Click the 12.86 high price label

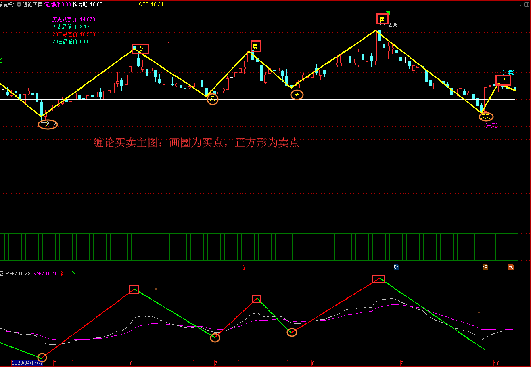pyautogui.click(x=392, y=25)
